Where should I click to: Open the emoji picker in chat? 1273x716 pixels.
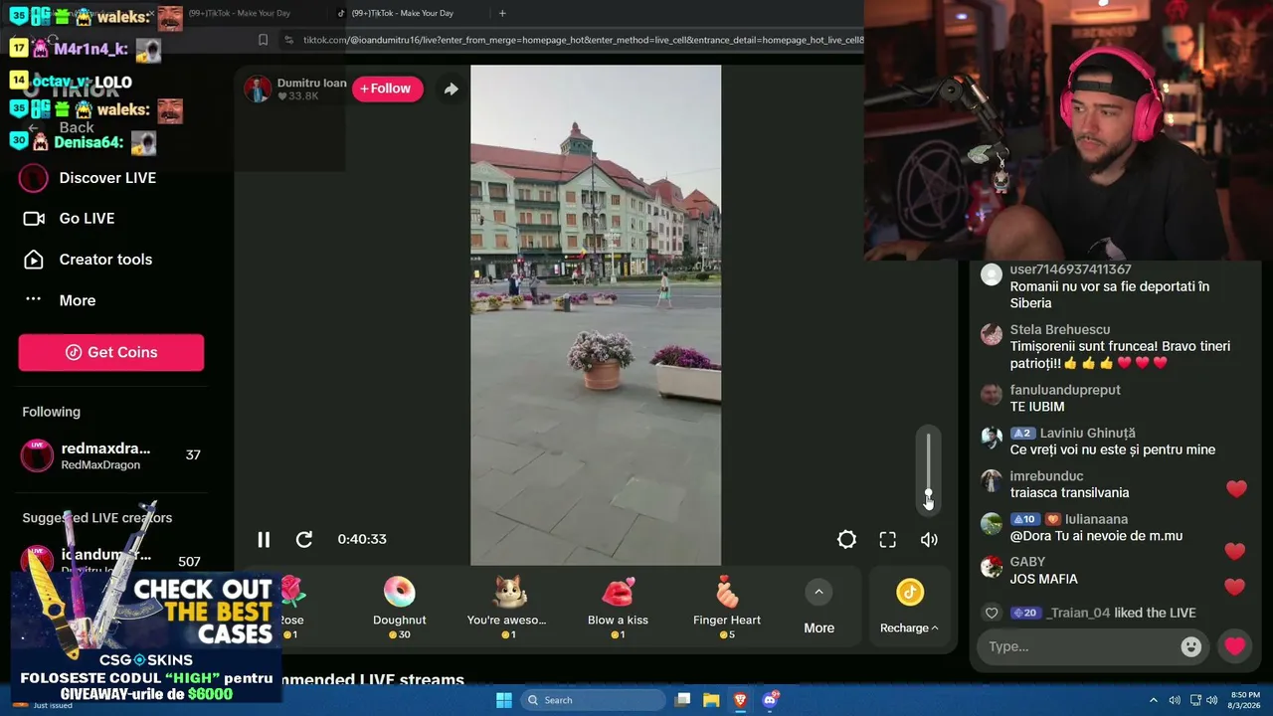tap(1190, 646)
